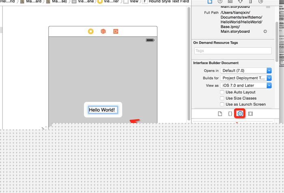Click the First Responder cube icon
This screenshot has height=193, width=284.
[x=103, y=31]
